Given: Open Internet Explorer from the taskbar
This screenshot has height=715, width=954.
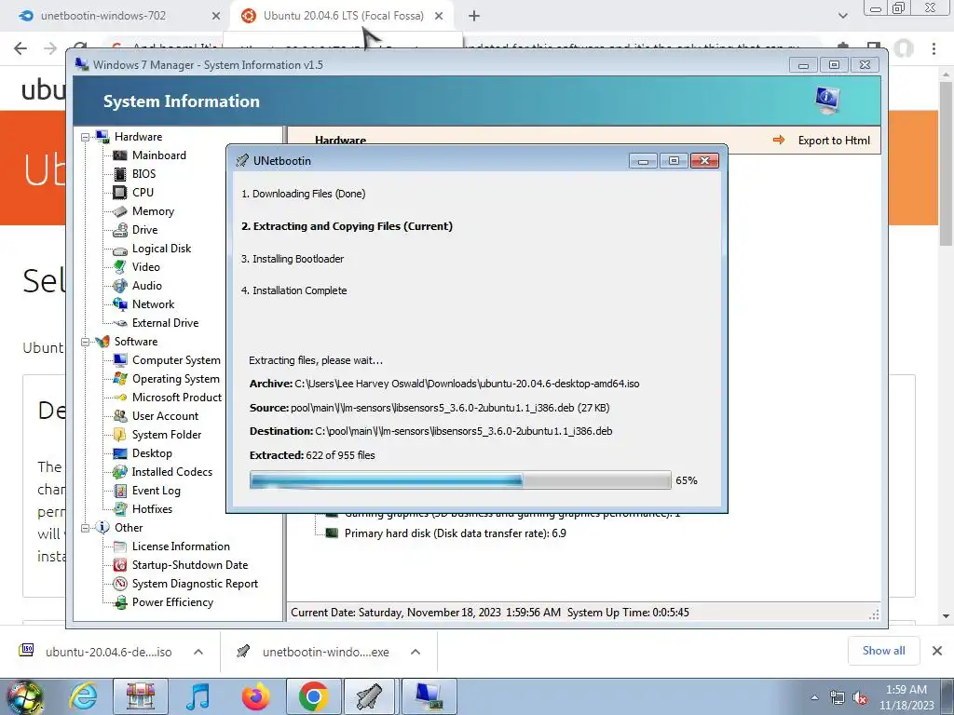Looking at the screenshot, I should pyautogui.click(x=83, y=696).
